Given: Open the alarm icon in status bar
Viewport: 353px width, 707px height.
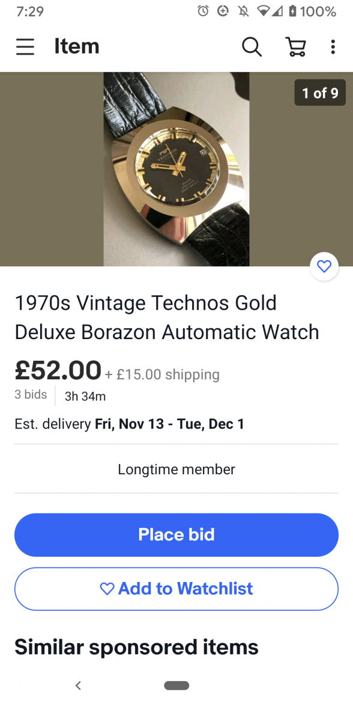Looking at the screenshot, I should [203, 11].
